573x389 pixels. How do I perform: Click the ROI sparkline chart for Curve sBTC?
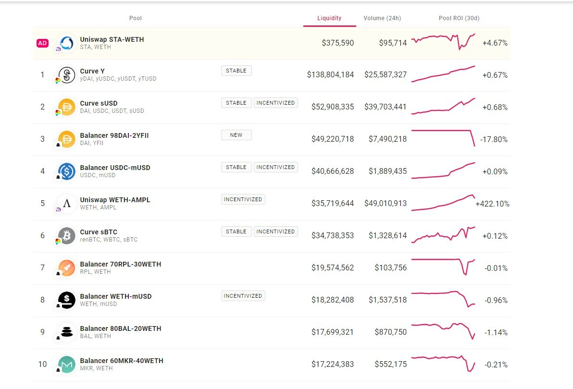(x=443, y=235)
